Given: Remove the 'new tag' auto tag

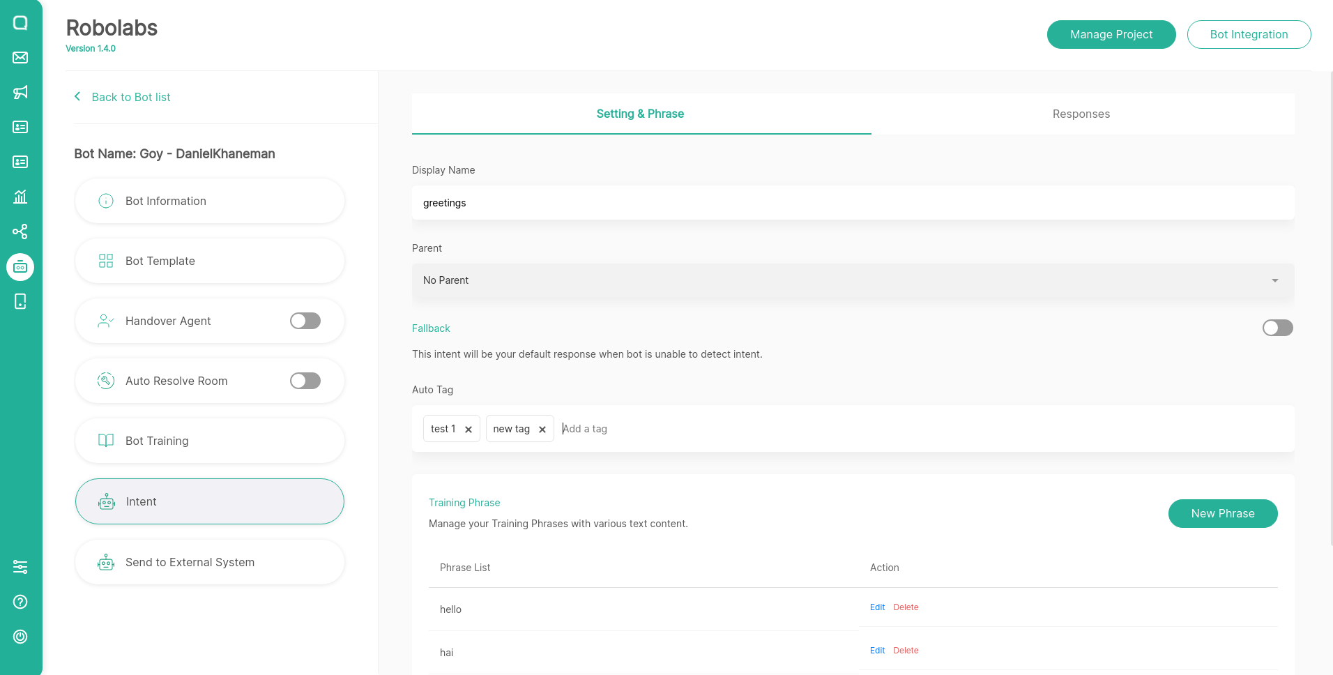Looking at the screenshot, I should click(x=542, y=430).
